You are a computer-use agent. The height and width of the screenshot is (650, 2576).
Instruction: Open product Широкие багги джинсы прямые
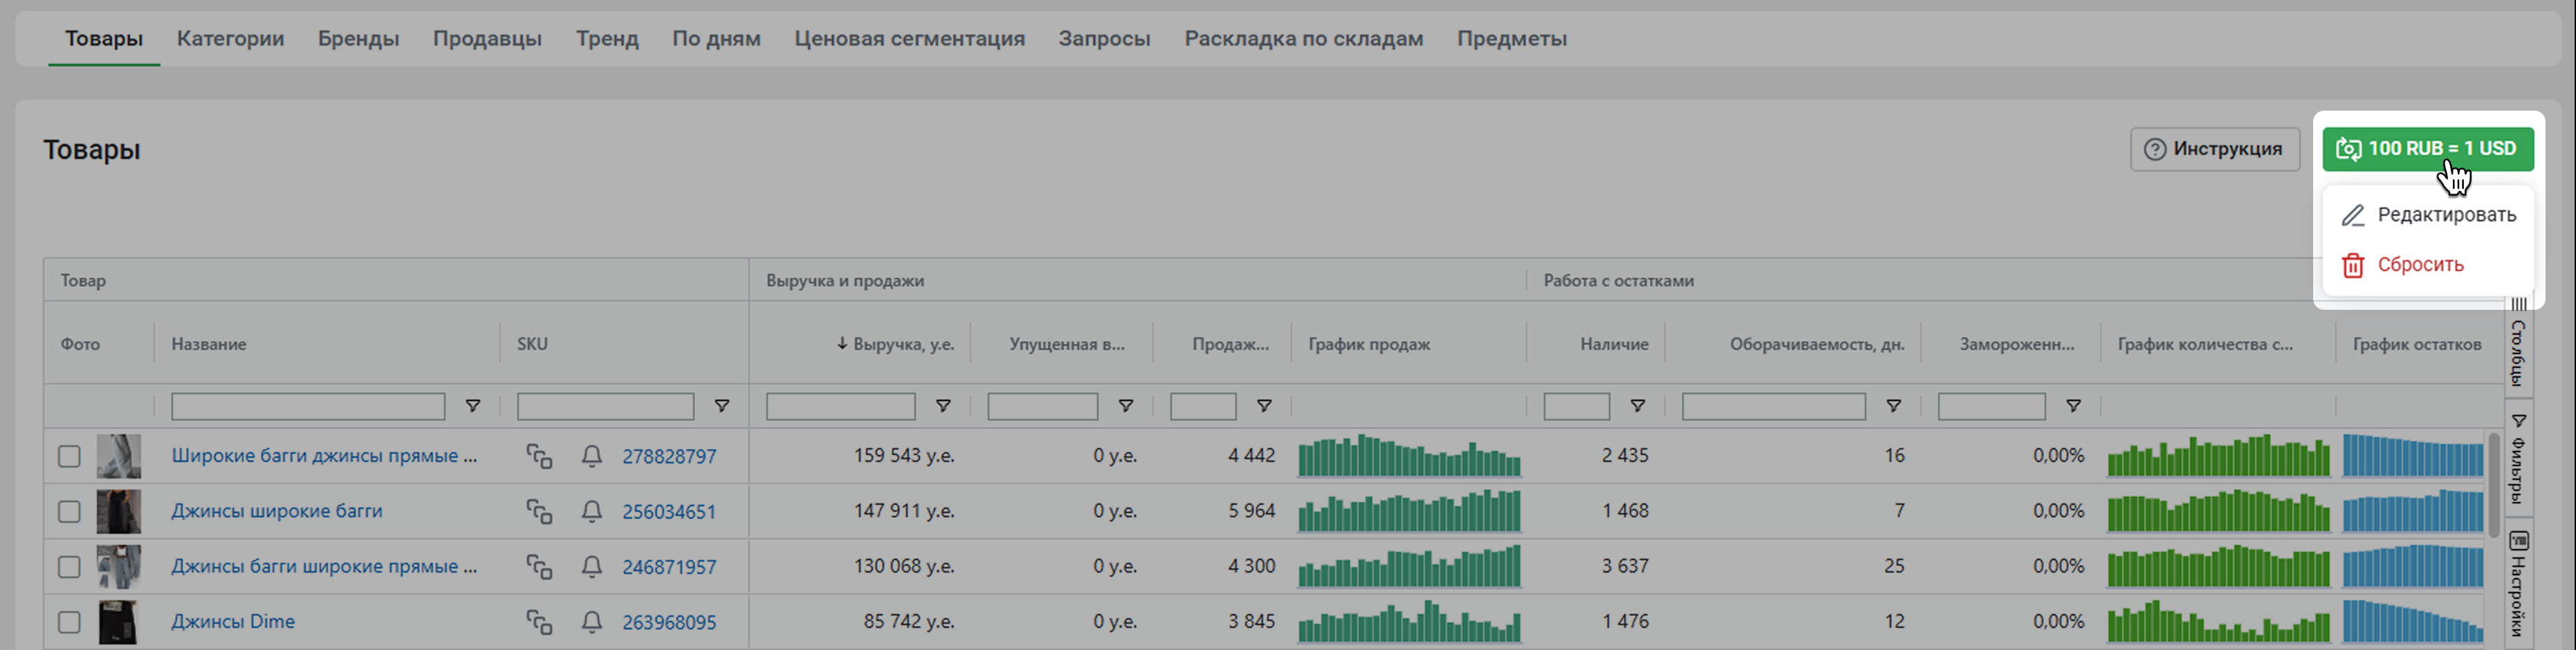coord(324,456)
